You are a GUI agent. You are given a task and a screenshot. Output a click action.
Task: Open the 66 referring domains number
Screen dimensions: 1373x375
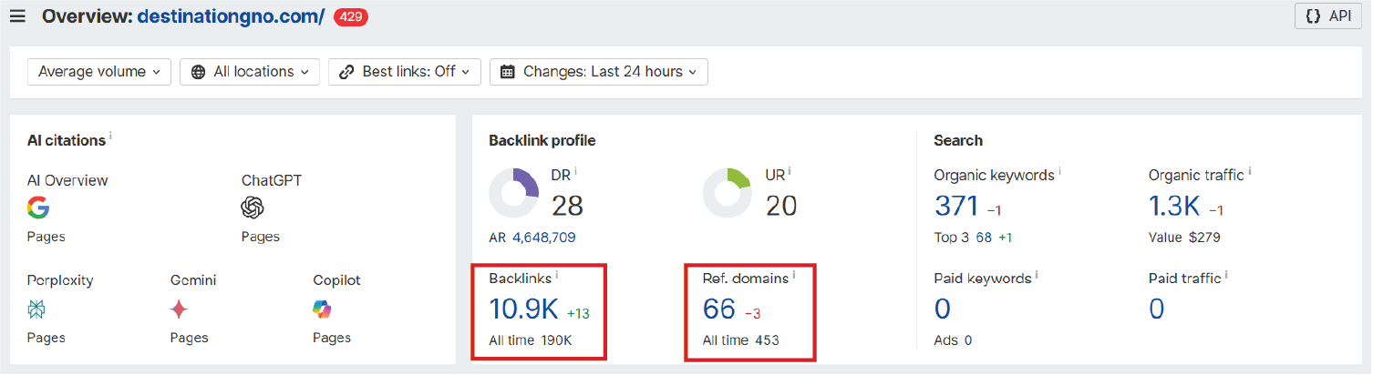point(719,309)
